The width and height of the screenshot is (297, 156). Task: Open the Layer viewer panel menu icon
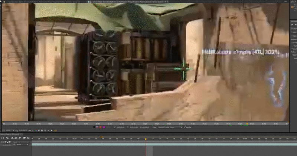[x=285, y=2]
